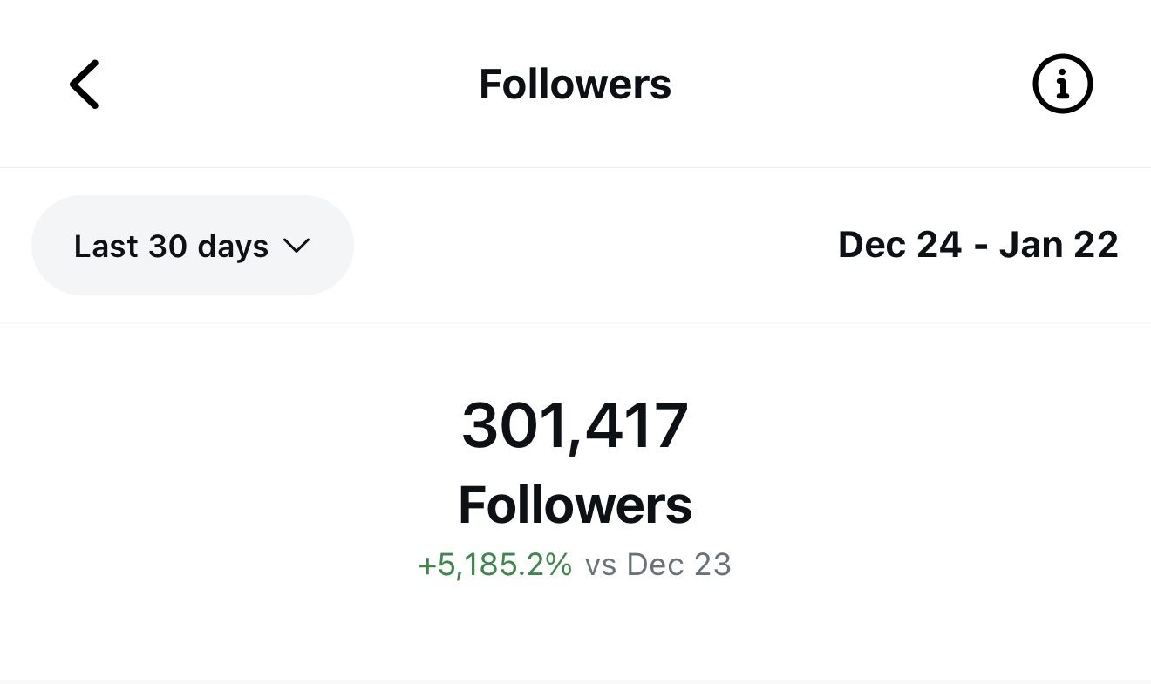Tap the Last 30 days pill control
Viewport: 1151px width, 684px height.
192,245
